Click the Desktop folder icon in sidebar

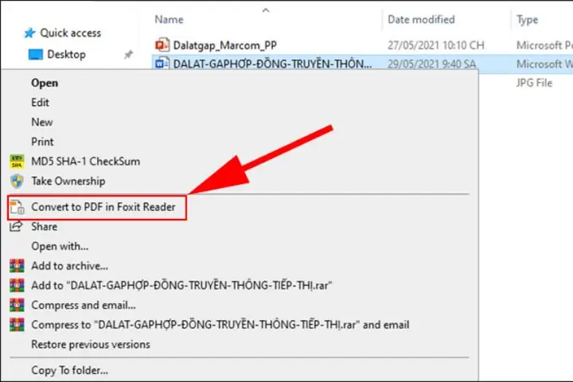36,54
